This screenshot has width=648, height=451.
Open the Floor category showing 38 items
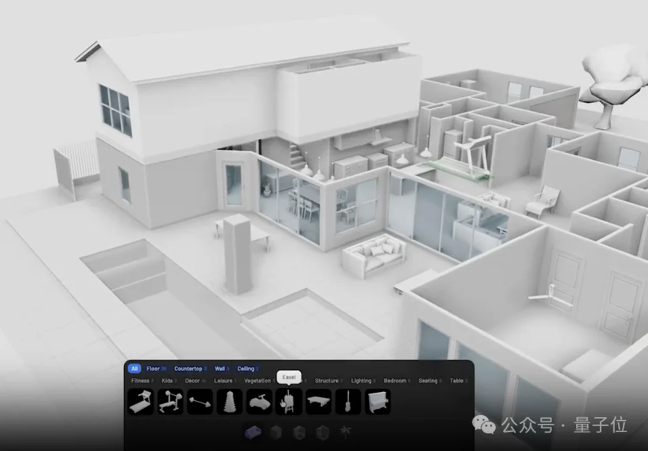(154, 368)
